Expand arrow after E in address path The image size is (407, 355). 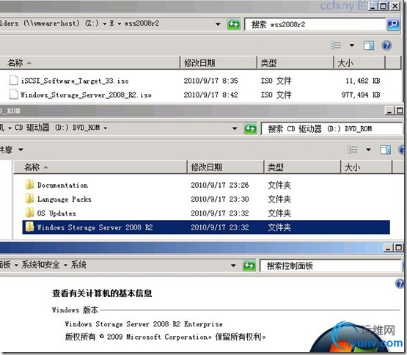point(120,23)
